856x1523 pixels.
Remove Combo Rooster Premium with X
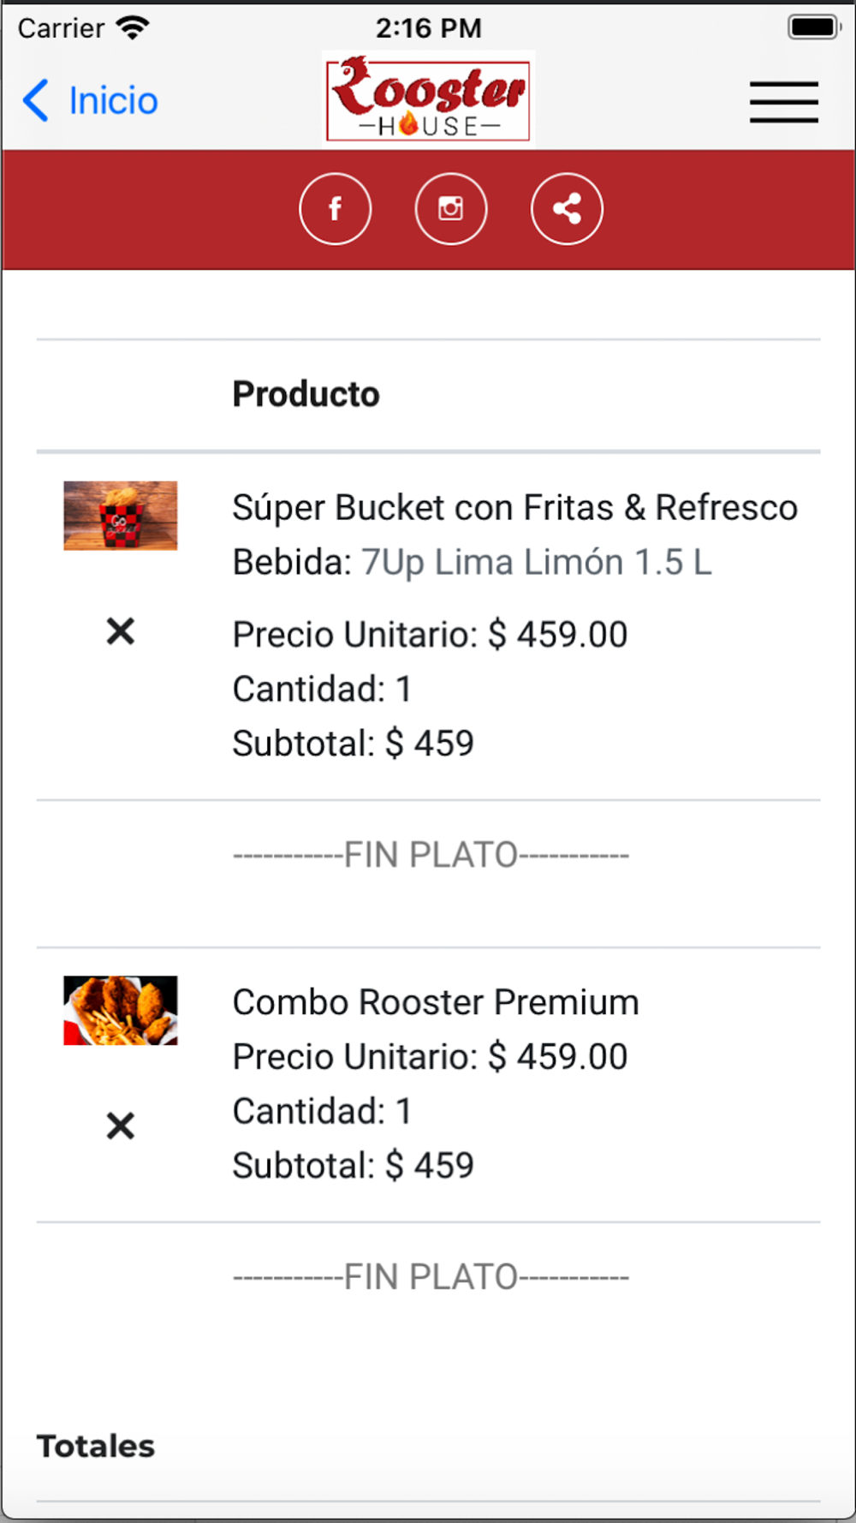pyautogui.click(x=121, y=1126)
